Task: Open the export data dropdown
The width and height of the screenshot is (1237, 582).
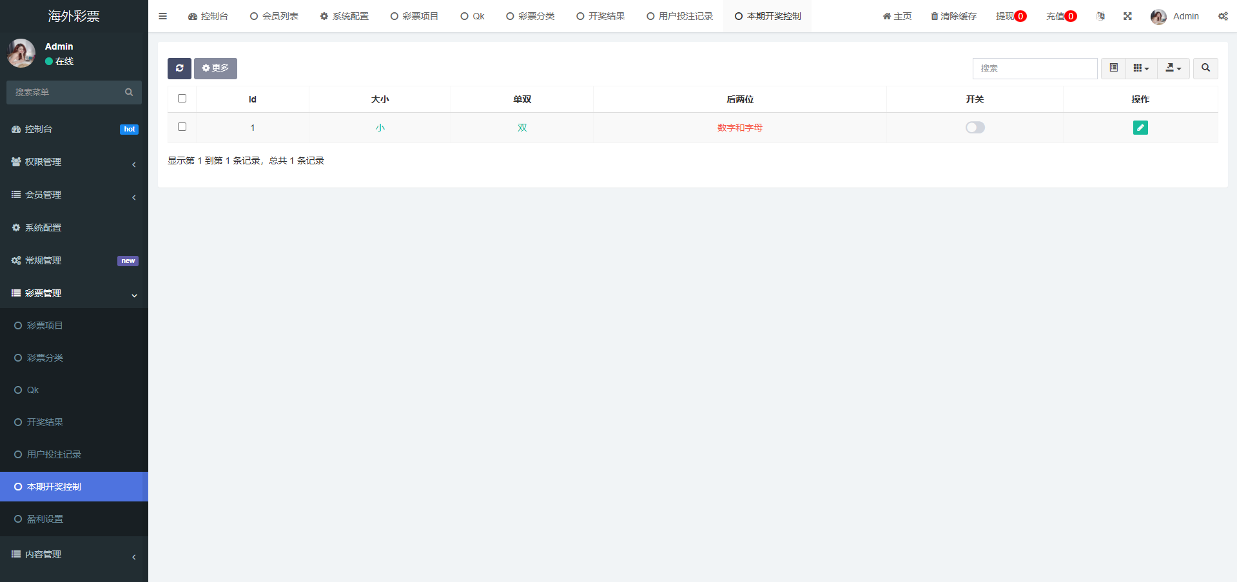Action: [1173, 68]
